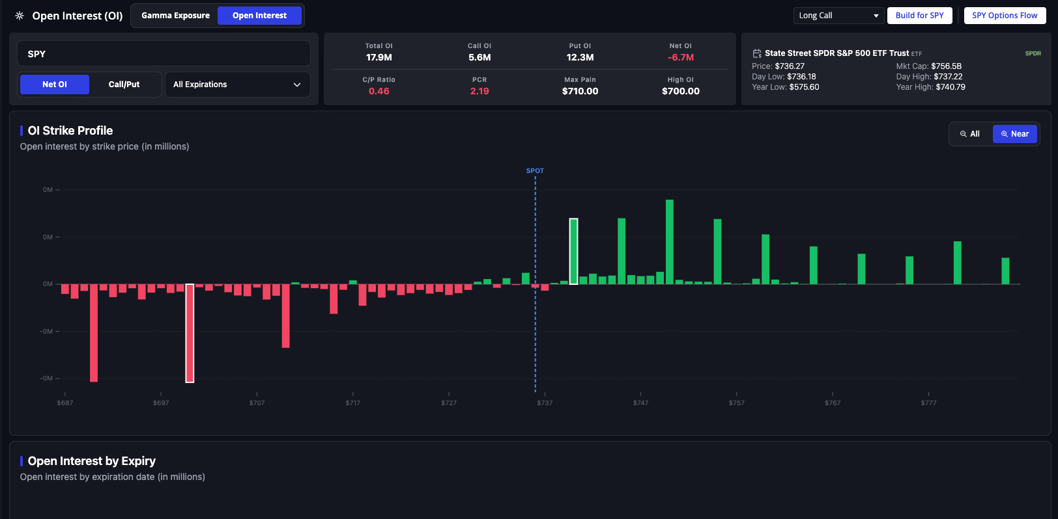The image size is (1058, 519).
Task: Select the Open Interest tab
Action: point(259,16)
